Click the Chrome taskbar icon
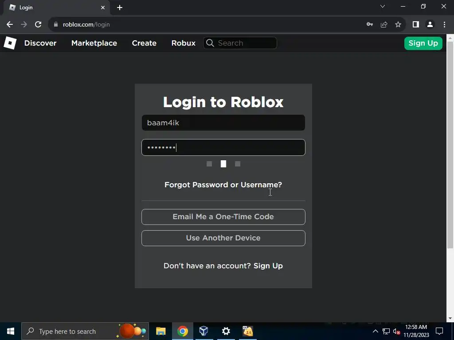This screenshot has height=340, width=454. [x=182, y=331]
